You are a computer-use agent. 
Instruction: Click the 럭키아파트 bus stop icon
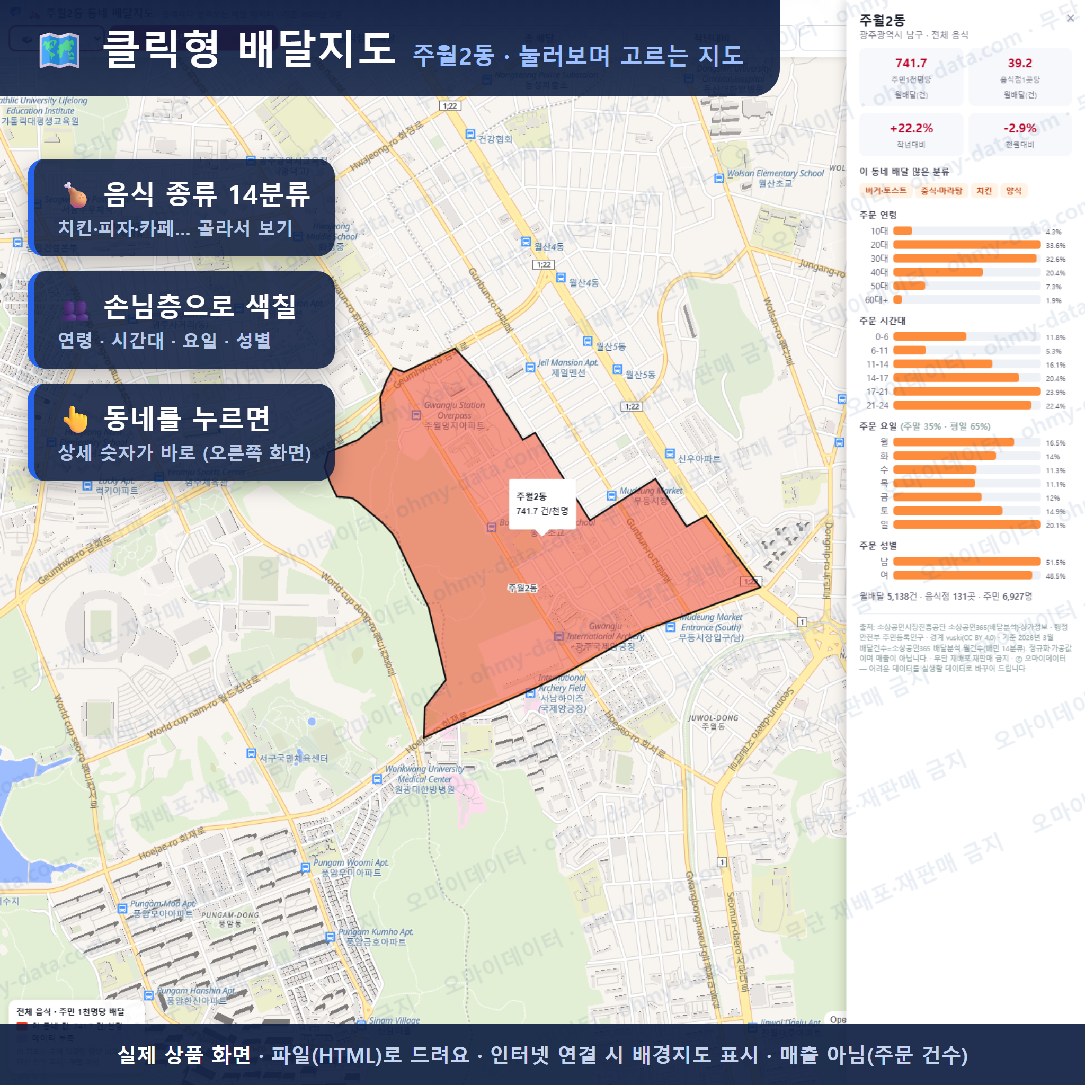pos(87,486)
